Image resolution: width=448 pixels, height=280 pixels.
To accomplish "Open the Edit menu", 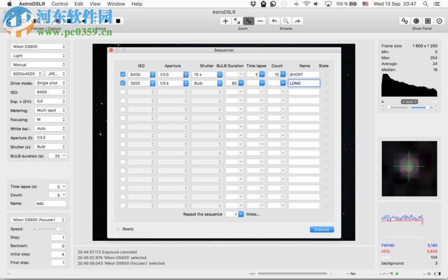I will (78, 4).
